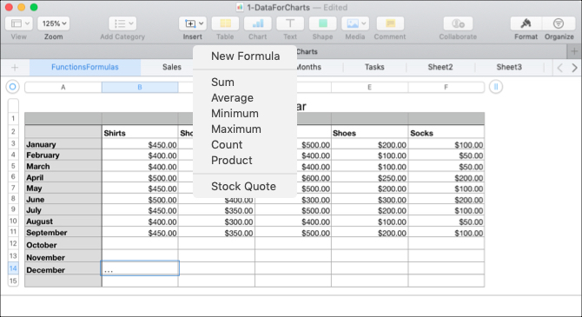Choose New Formula from menu
This screenshot has height=317, width=582.
[x=245, y=56]
